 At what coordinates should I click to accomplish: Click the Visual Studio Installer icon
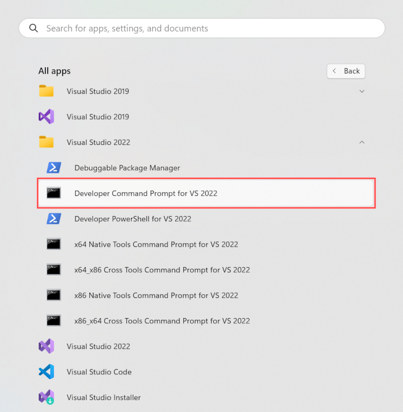click(x=46, y=397)
